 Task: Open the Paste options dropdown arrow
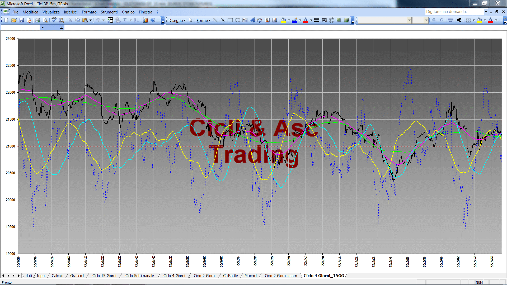(91, 20)
